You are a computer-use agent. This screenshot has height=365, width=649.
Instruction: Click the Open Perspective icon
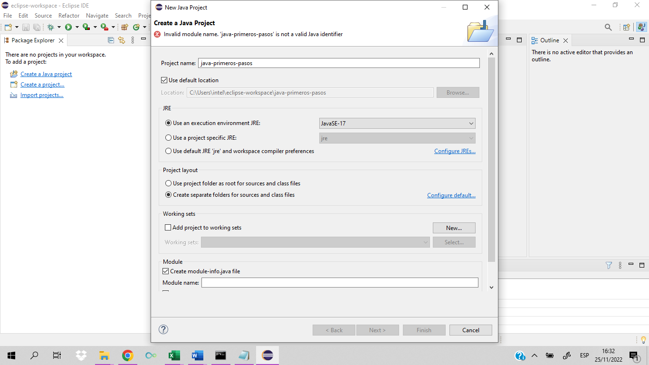626,27
